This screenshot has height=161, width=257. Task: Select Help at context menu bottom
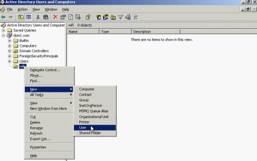coord(49,156)
